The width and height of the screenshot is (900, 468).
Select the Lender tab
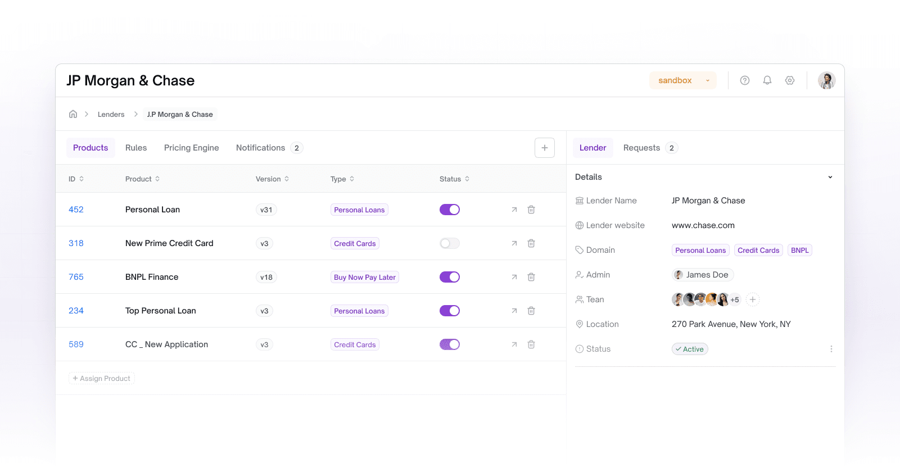point(593,148)
